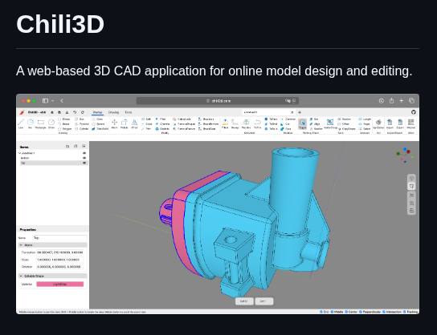
Task: Toggle the Middle snap checkbox
Action: (x=333, y=312)
